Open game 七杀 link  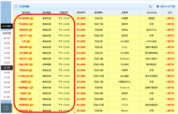(24, 41)
